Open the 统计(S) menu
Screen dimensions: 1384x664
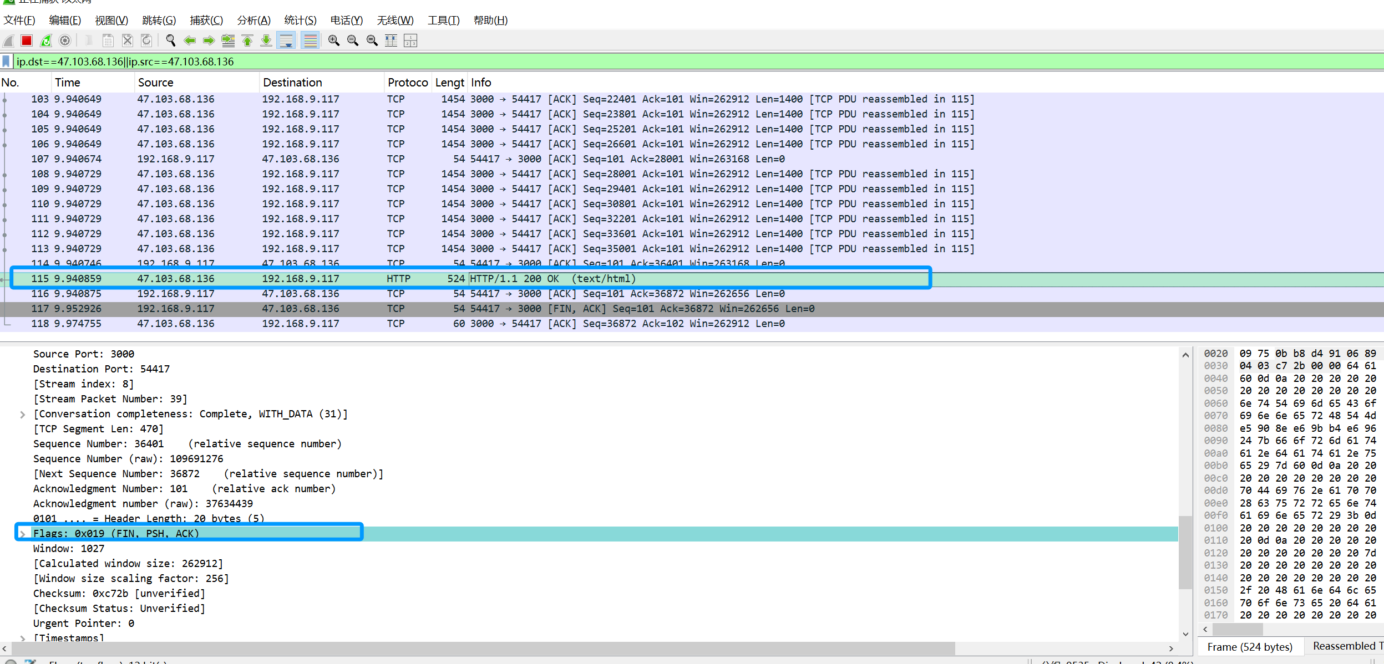[x=300, y=21]
